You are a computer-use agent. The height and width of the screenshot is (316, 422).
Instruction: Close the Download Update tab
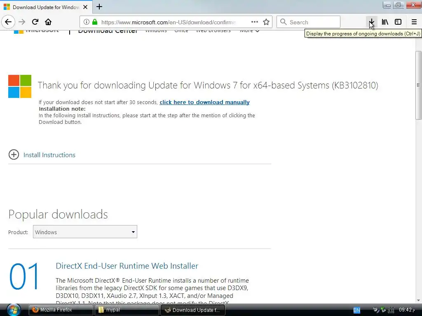pos(85,7)
